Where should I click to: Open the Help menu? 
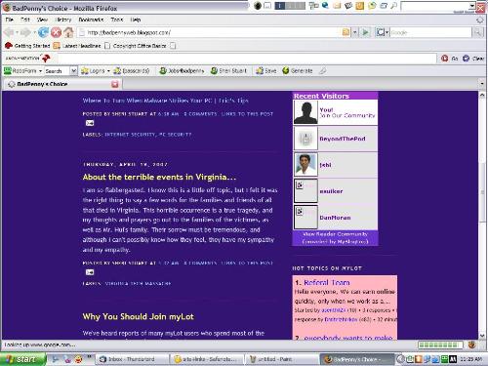tap(136, 20)
